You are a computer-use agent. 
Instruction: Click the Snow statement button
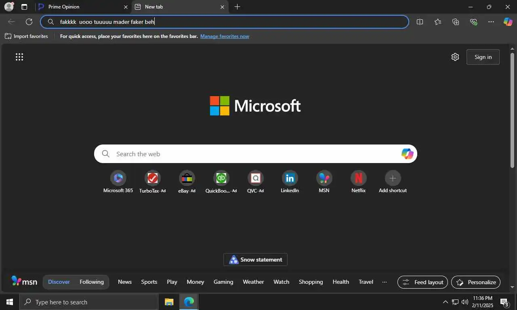click(x=255, y=260)
